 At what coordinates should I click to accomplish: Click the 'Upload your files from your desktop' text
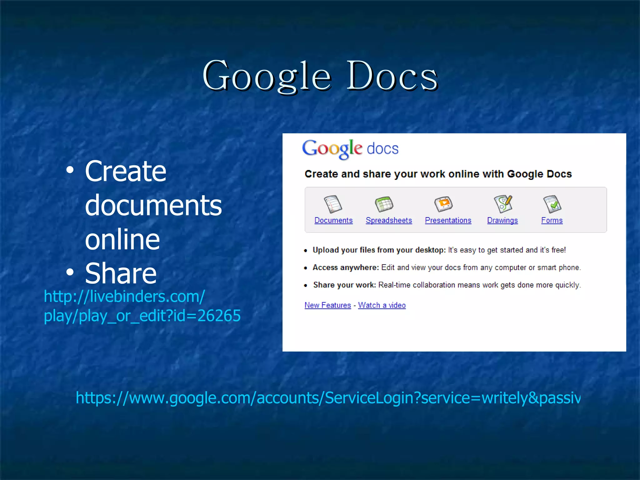click(379, 250)
